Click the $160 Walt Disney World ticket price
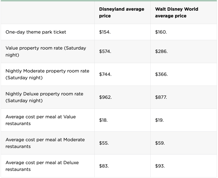Viewport: 218px width, 178px height. tap(161, 32)
